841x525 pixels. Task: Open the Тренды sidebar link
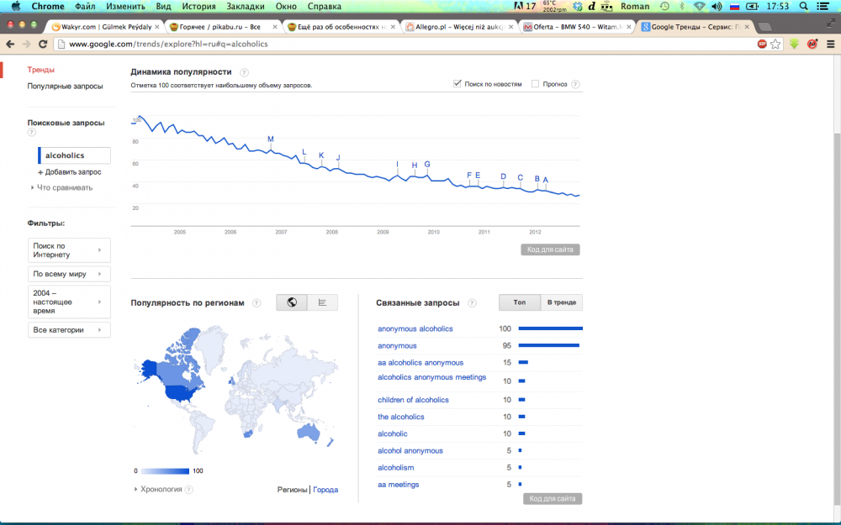pyautogui.click(x=40, y=70)
